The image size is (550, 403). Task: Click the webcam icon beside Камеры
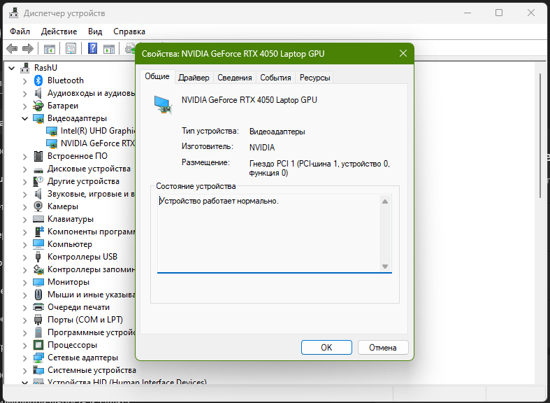(x=38, y=206)
